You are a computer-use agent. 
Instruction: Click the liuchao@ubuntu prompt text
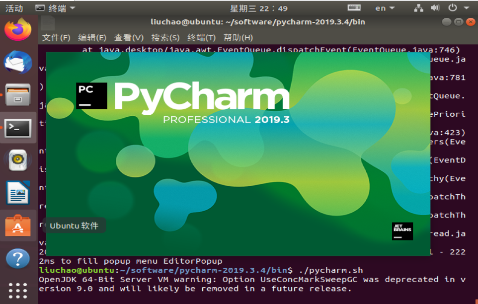[x=77, y=271]
